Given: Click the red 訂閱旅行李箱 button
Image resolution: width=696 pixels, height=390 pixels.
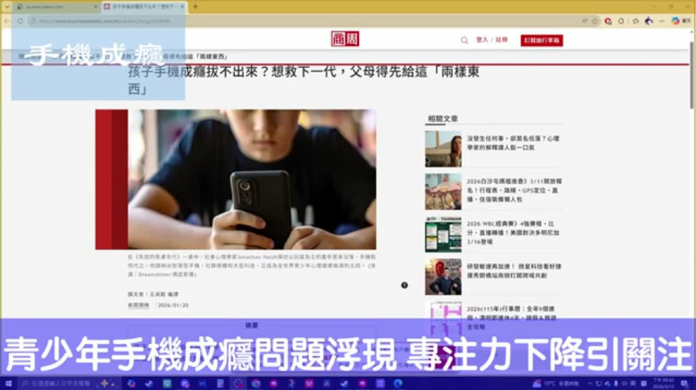Looking at the screenshot, I should (x=541, y=40).
